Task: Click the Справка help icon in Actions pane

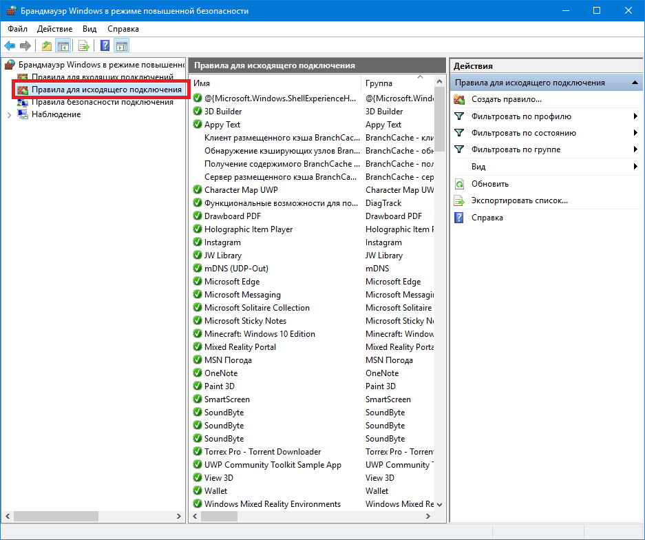Action: [x=459, y=218]
